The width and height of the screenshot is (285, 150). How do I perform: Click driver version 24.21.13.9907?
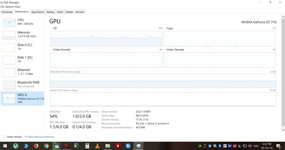[143, 112]
